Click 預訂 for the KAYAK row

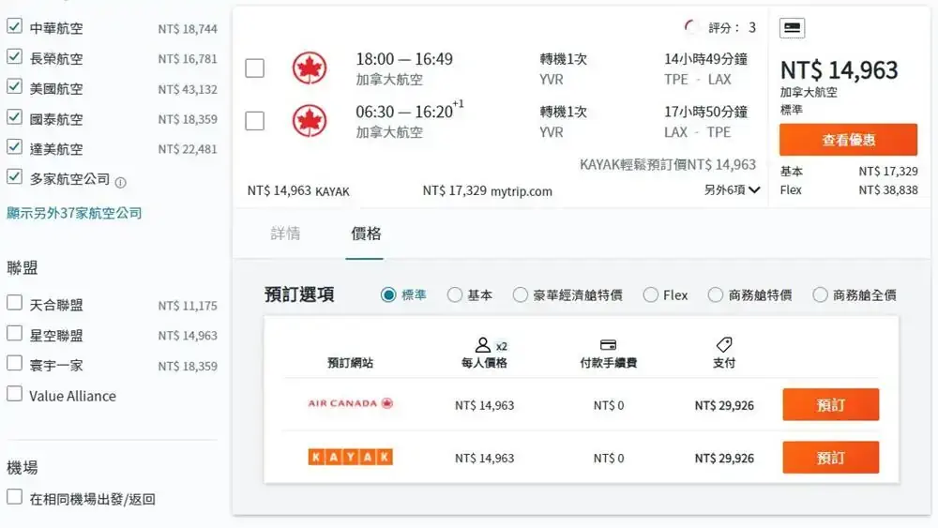831,458
